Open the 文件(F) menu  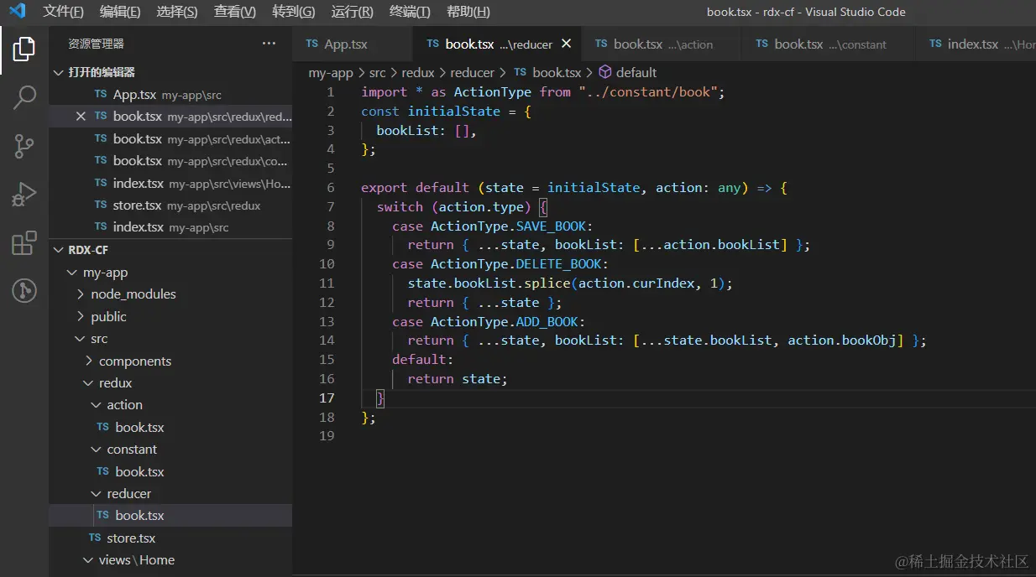click(64, 12)
